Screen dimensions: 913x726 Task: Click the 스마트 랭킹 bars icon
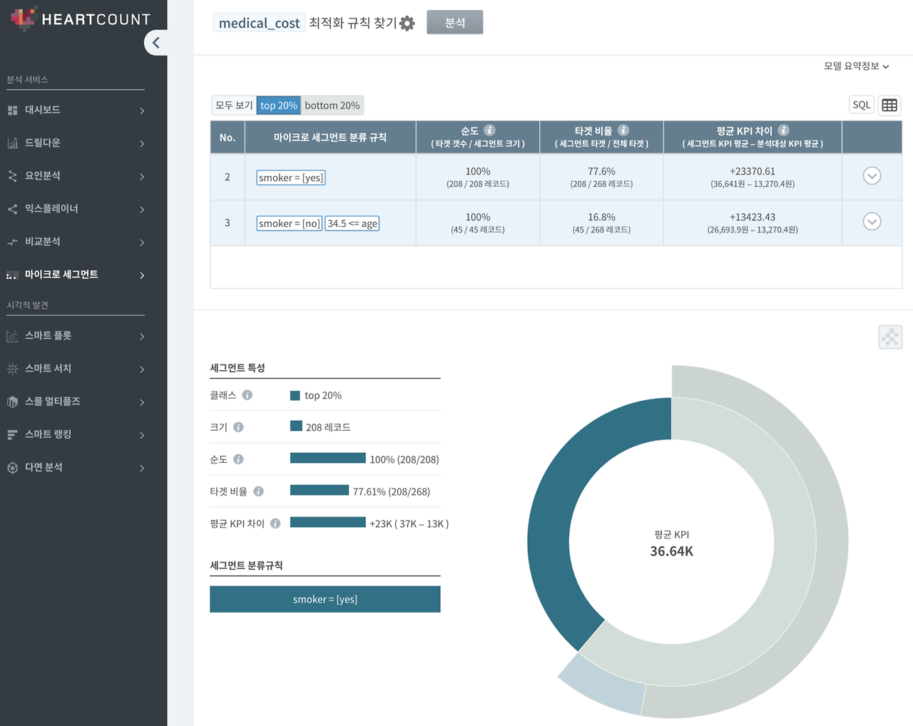click(12, 434)
